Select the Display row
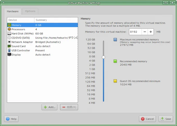177x126 pixels. (x=42, y=55)
